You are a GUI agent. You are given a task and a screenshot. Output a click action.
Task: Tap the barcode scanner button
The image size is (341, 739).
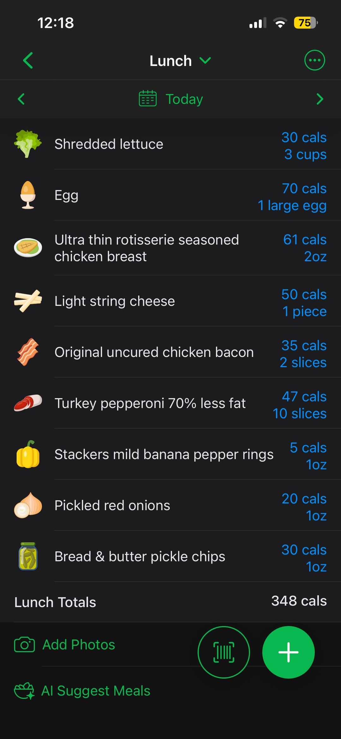(224, 652)
